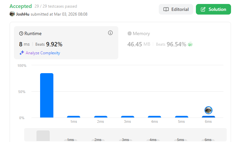Click the '29 / 29 testcases passed' text
This screenshot has height=142, width=236.
tap(56, 6)
